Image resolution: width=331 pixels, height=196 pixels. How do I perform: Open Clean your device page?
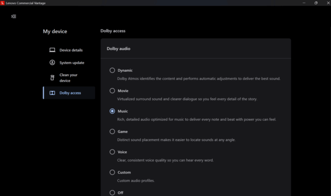pyautogui.click(x=69, y=77)
